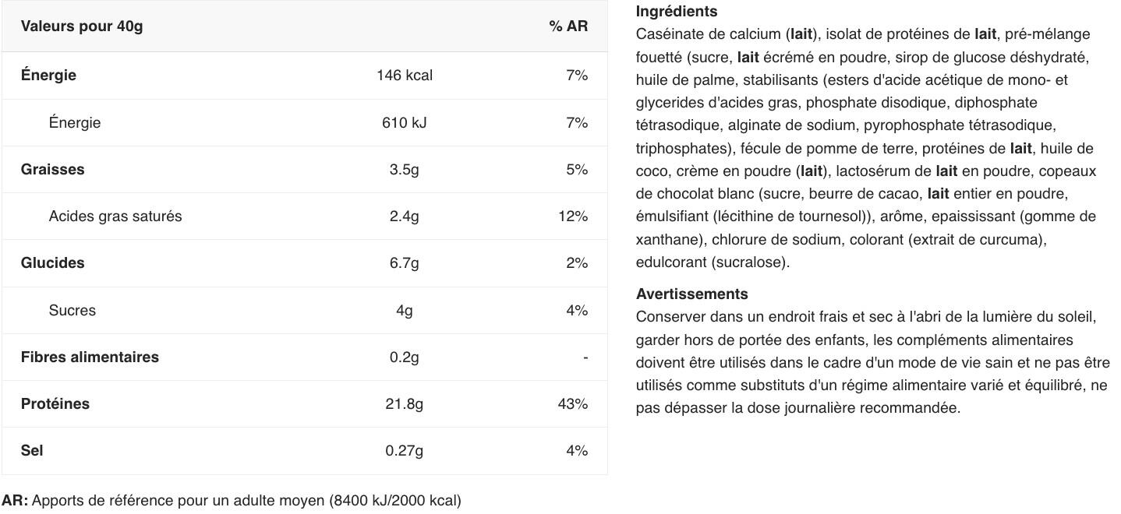Image resolution: width=1121 pixels, height=514 pixels.
Task: Click the "12%" saturated fat percentage
Action: click(x=572, y=217)
